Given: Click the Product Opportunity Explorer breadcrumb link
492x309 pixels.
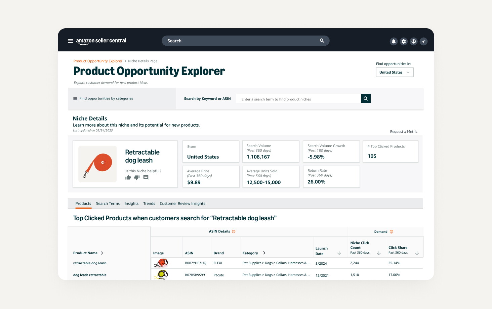Looking at the screenshot, I should [x=98, y=61].
